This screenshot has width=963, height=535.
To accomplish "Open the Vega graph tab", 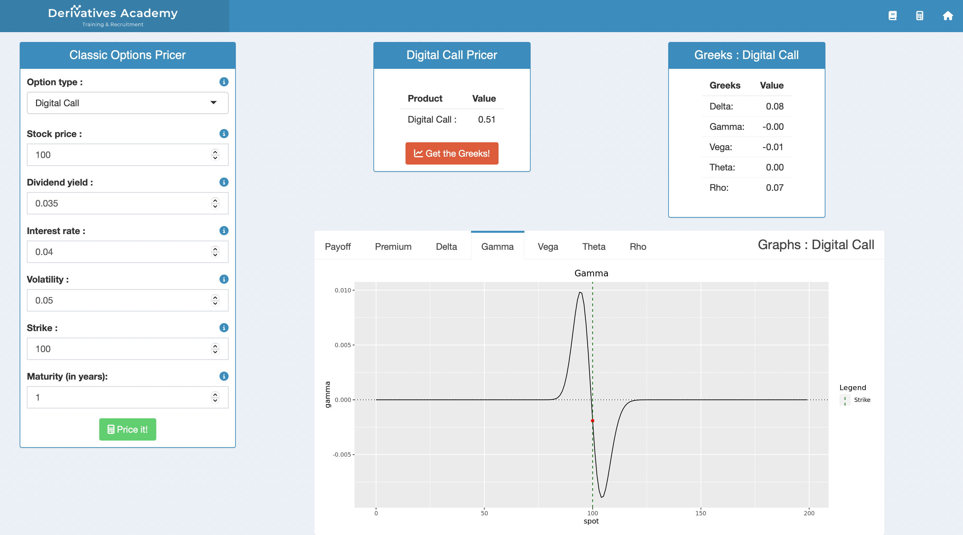I will [x=548, y=247].
